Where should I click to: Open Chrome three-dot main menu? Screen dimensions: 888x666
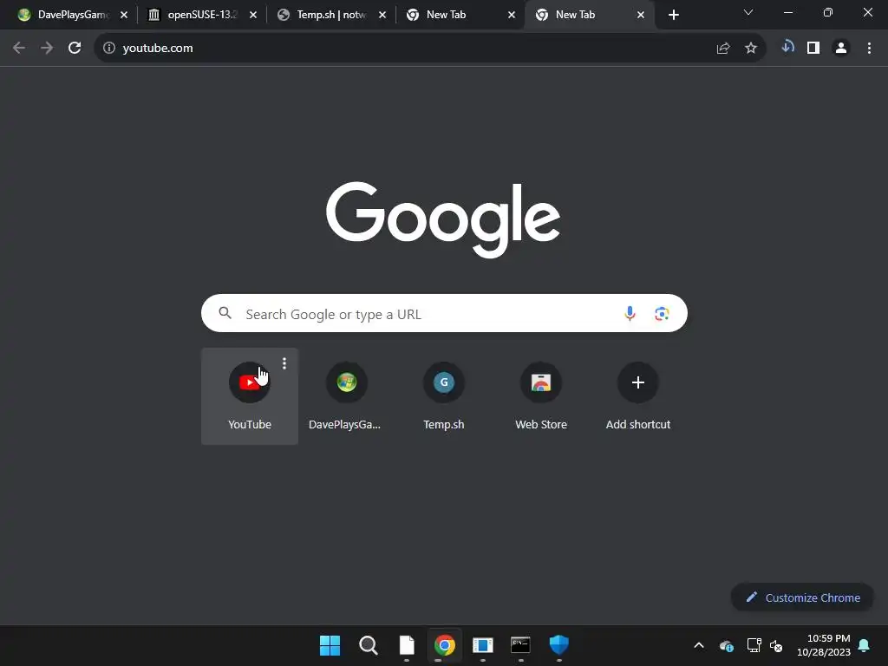click(869, 49)
